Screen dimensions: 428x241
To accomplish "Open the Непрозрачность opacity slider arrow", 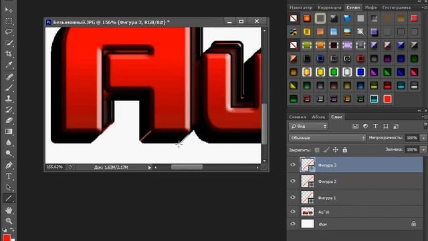I will point(423,138).
